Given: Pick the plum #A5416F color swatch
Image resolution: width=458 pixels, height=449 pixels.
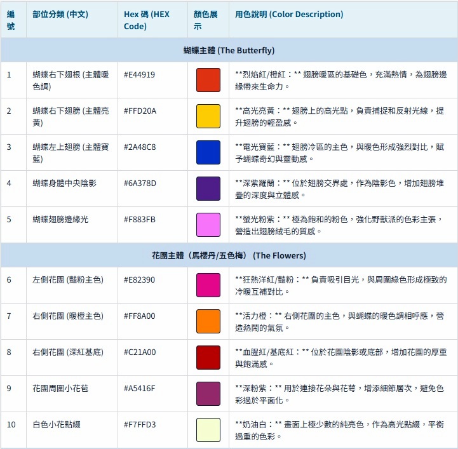Looking at the screenshot, I should click(208, 394).
